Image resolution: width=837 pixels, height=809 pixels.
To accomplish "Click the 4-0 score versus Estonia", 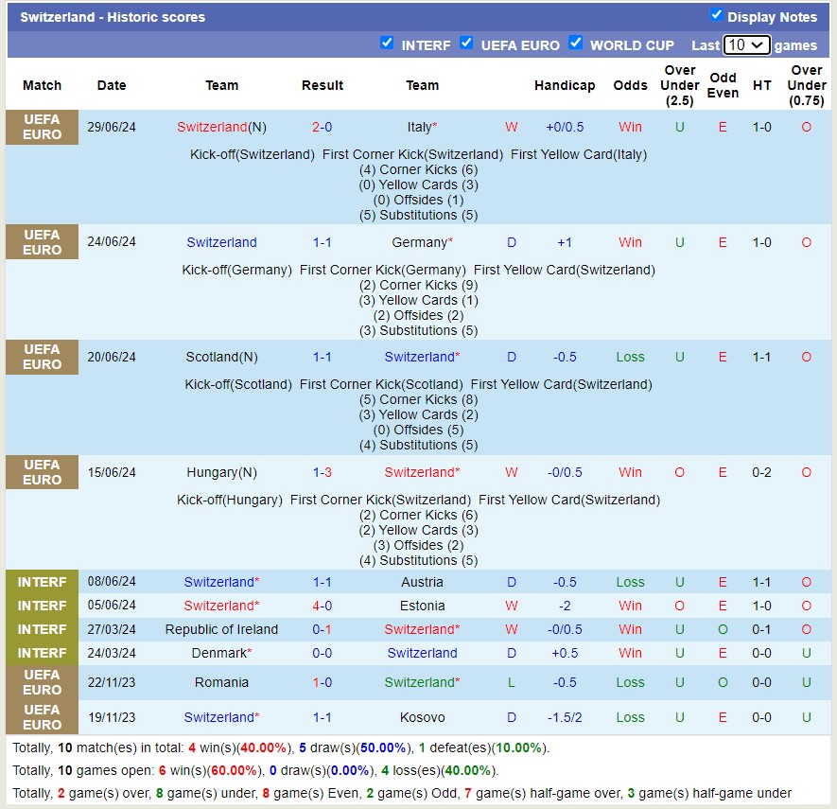I will coord(322,606).
